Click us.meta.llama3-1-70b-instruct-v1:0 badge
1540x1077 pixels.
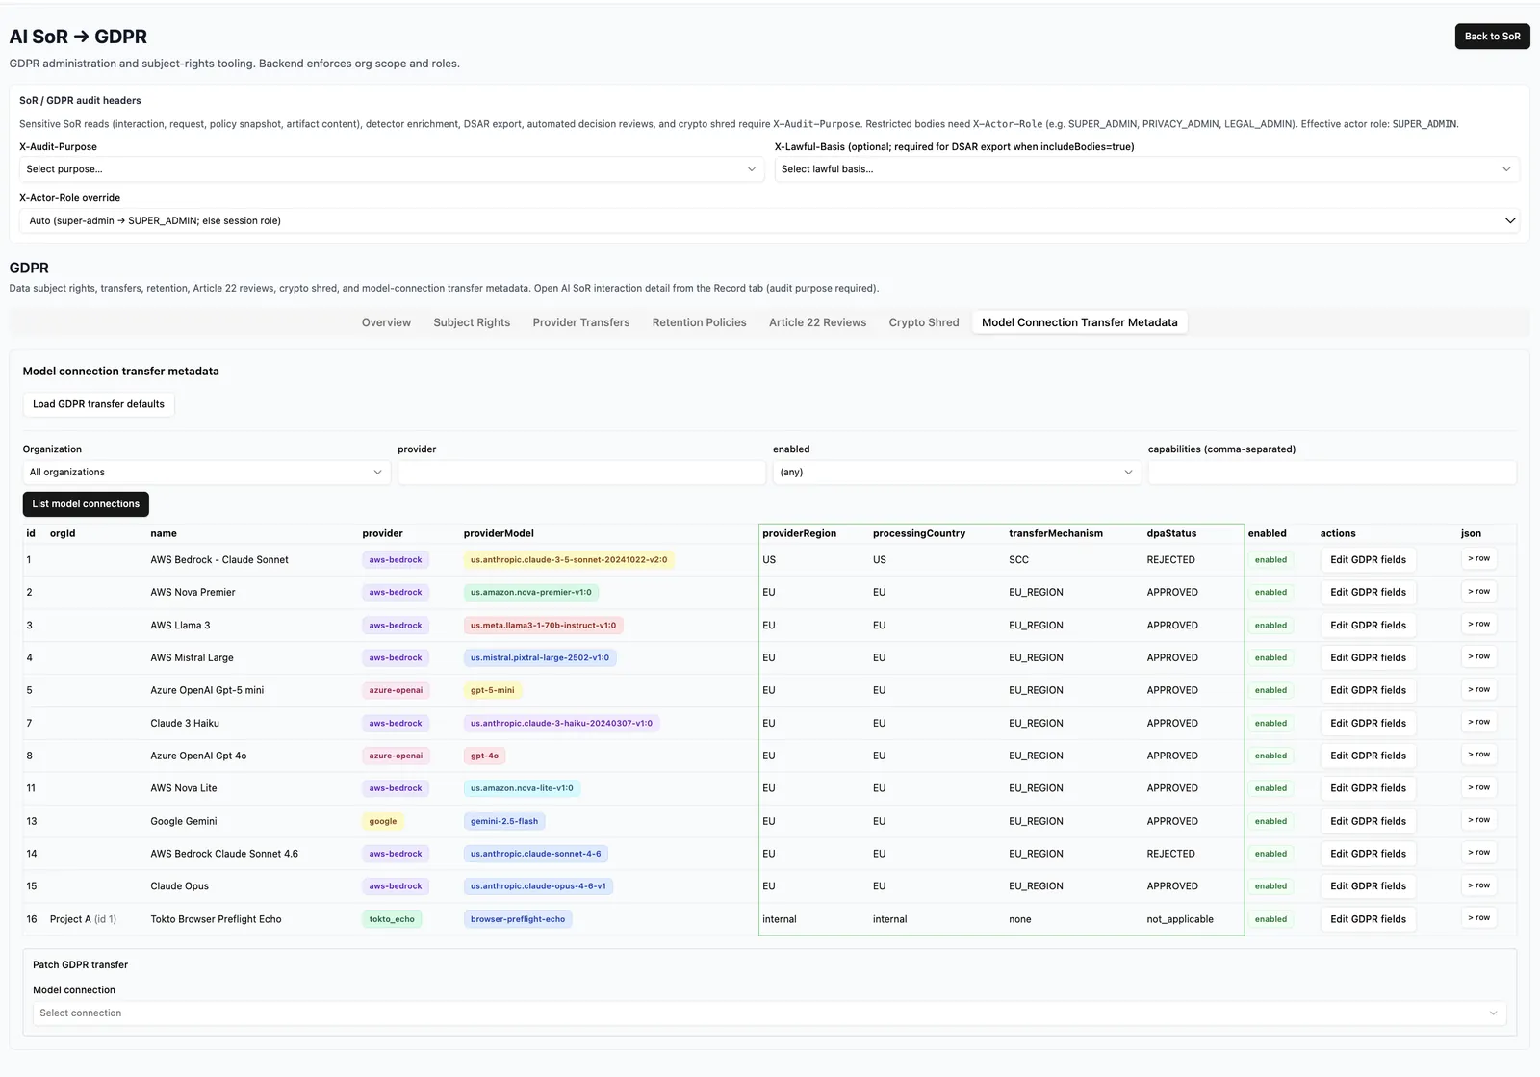(x=543, y=626)
